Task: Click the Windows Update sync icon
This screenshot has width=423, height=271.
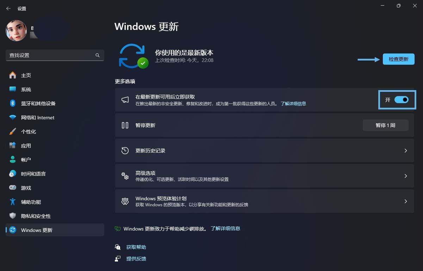Action: click(x=12, y=230)
